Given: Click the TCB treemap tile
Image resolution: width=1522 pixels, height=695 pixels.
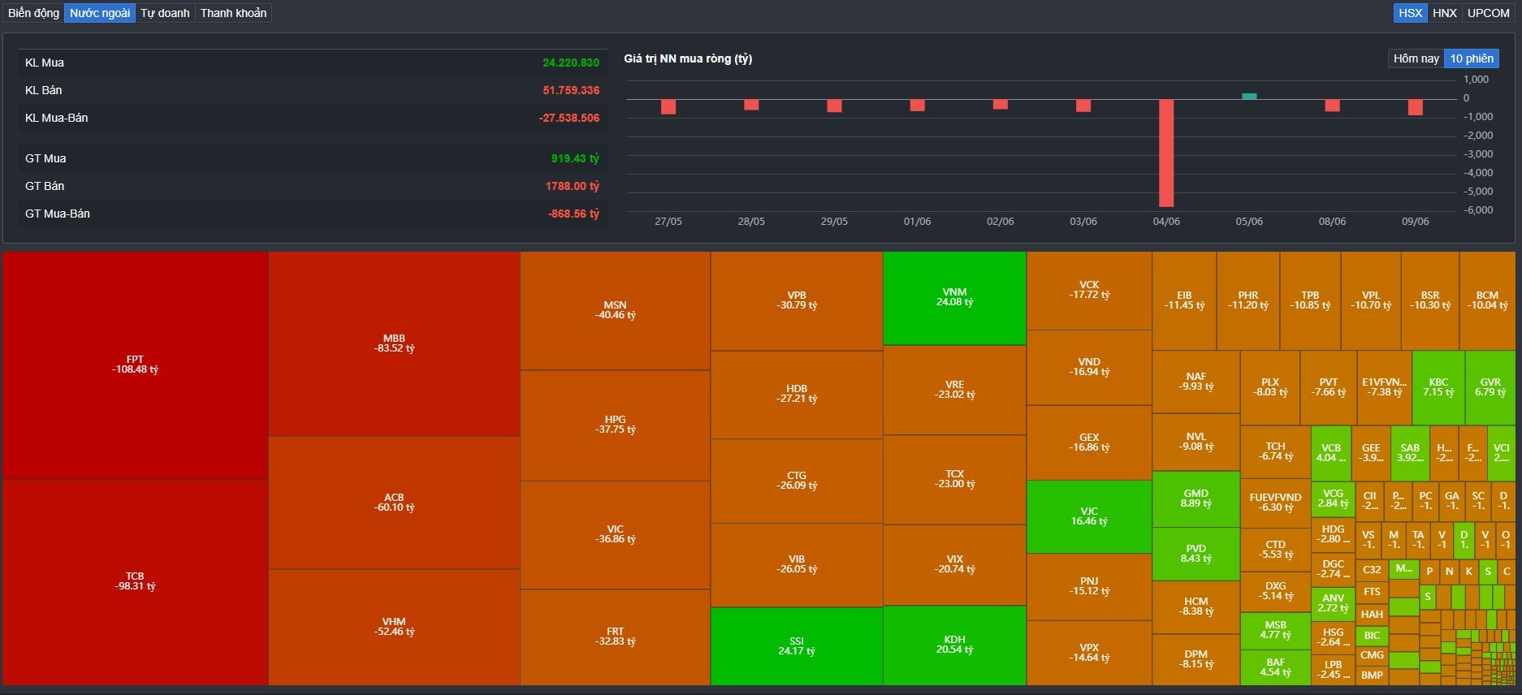Looking at the screenshot, I should [x=135, y=582].
